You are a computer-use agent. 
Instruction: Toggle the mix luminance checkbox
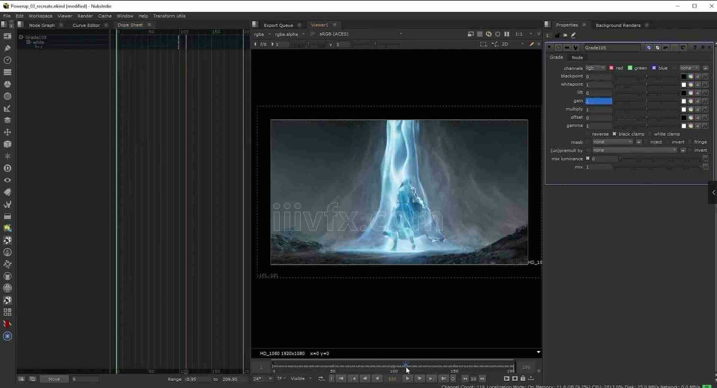click(x=588, y=159)
